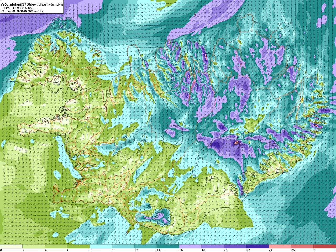
Task: Click the legend scale label "12"
Action: (136, 250)
